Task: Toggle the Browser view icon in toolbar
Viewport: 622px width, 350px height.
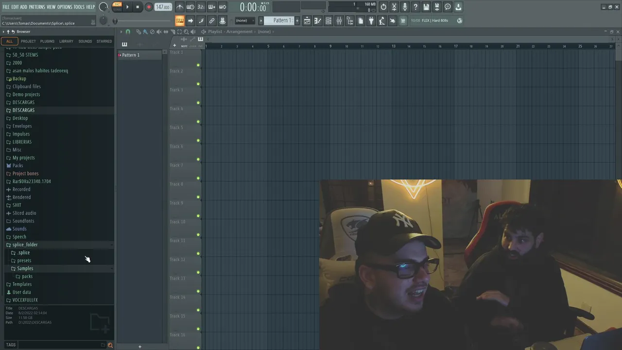Action: pos(350,20)
